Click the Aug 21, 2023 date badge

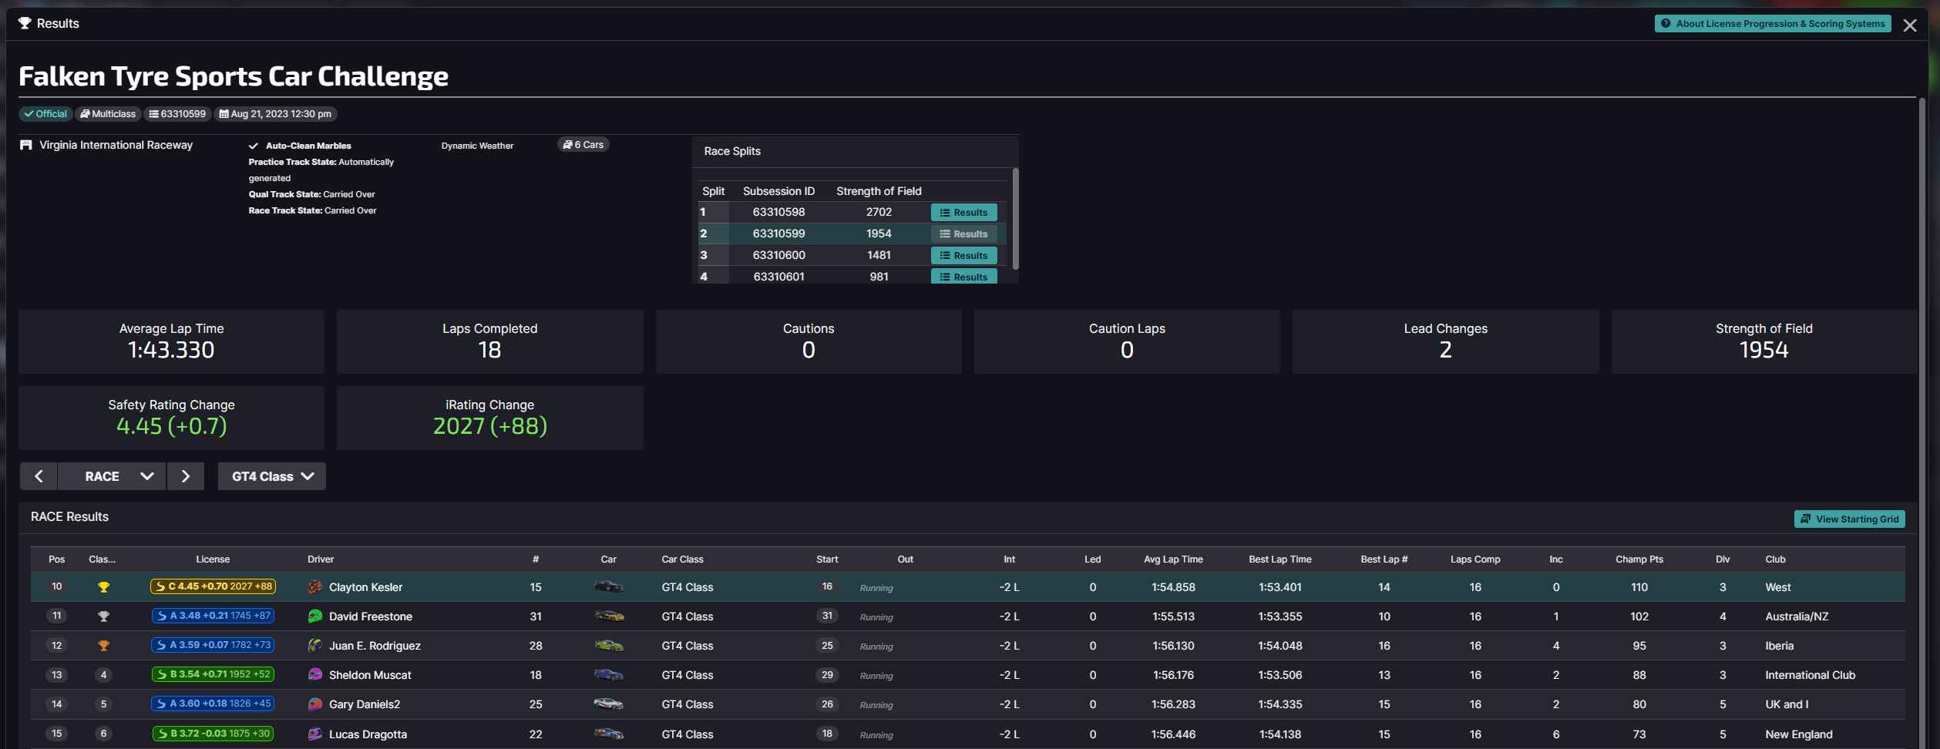(x=275, y=114)
